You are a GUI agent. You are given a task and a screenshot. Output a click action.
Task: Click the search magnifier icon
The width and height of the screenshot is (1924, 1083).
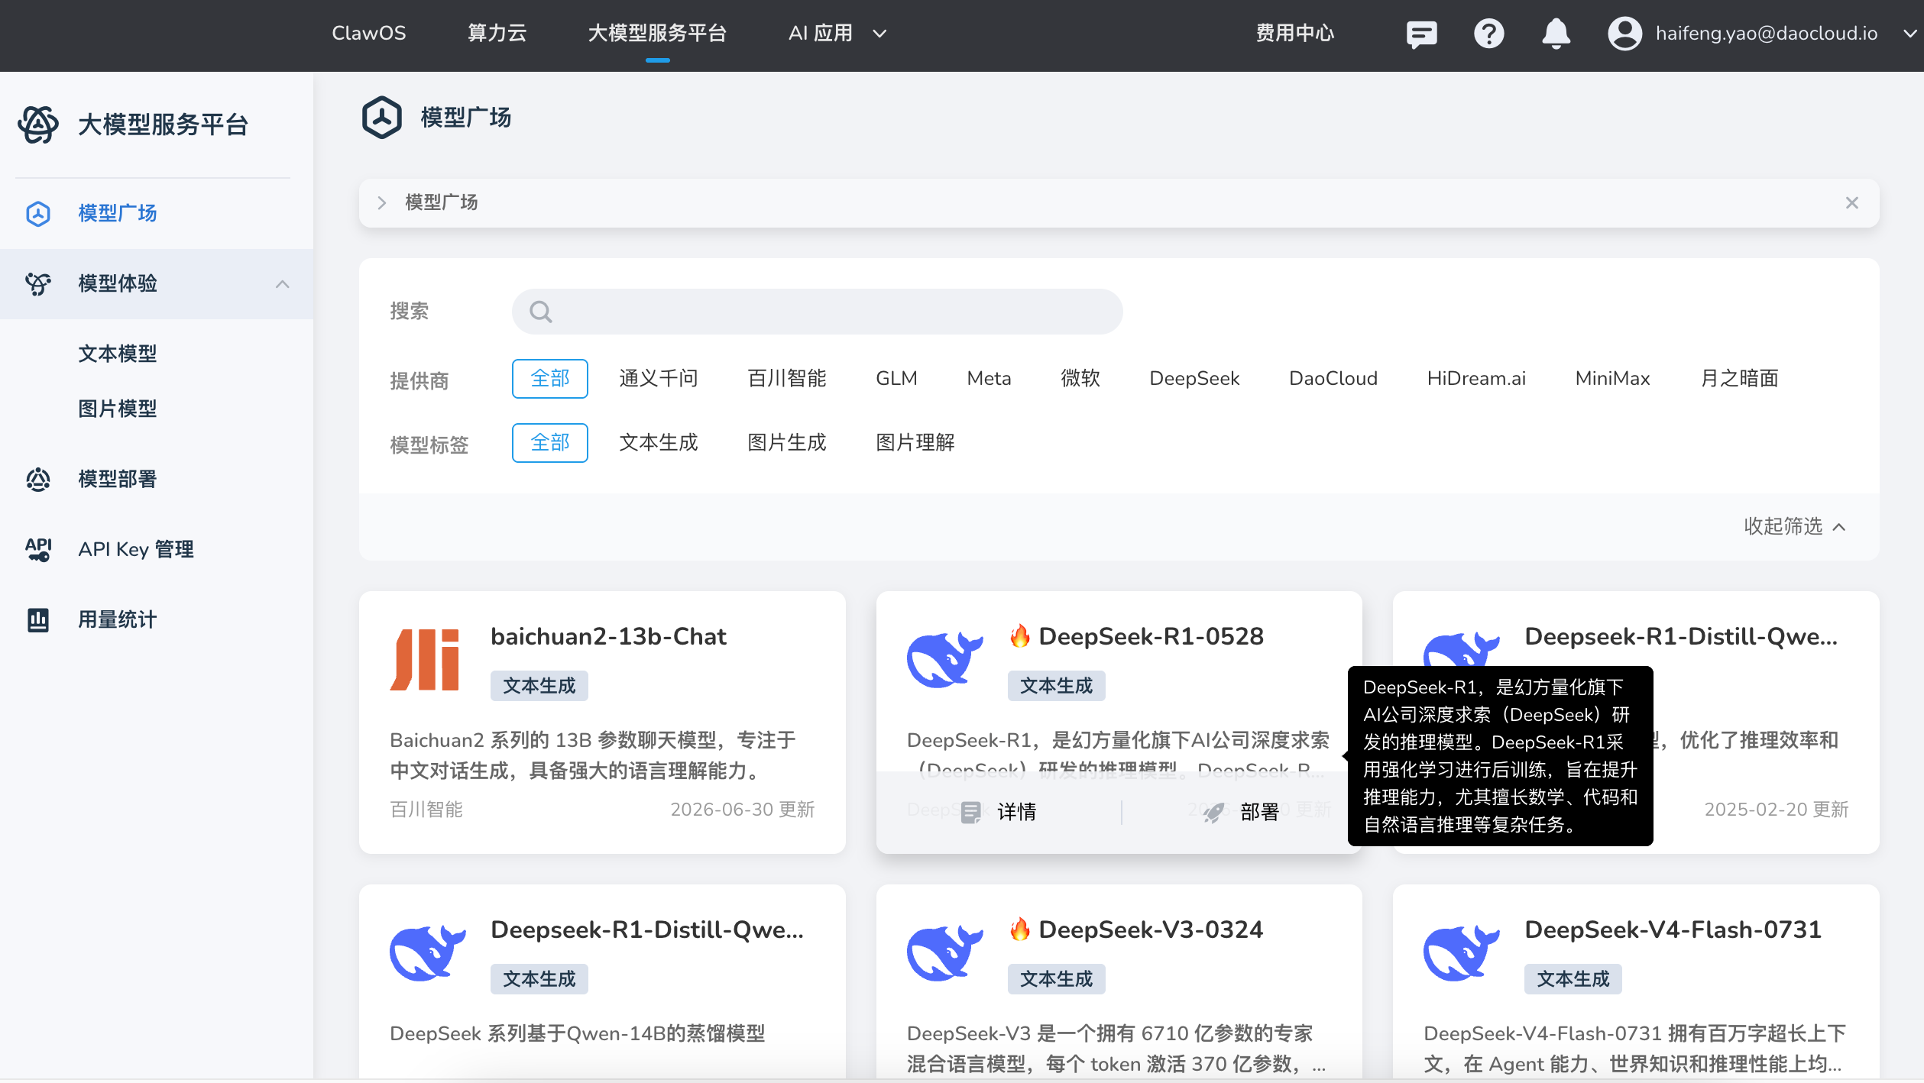541,312
